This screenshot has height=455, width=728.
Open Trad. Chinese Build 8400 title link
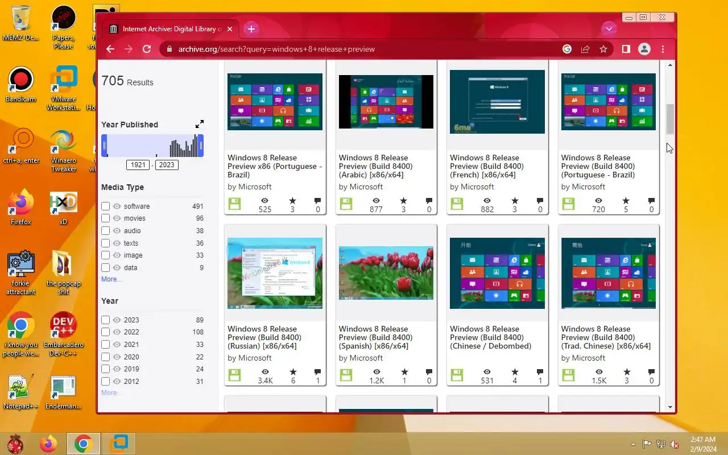(606, 337)
